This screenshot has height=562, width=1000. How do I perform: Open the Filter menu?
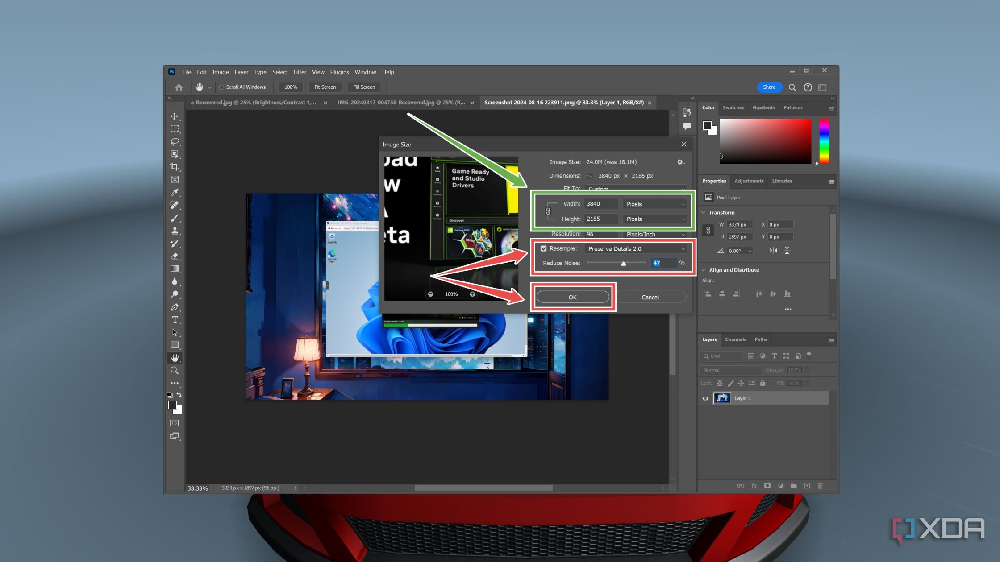point(300,72)
